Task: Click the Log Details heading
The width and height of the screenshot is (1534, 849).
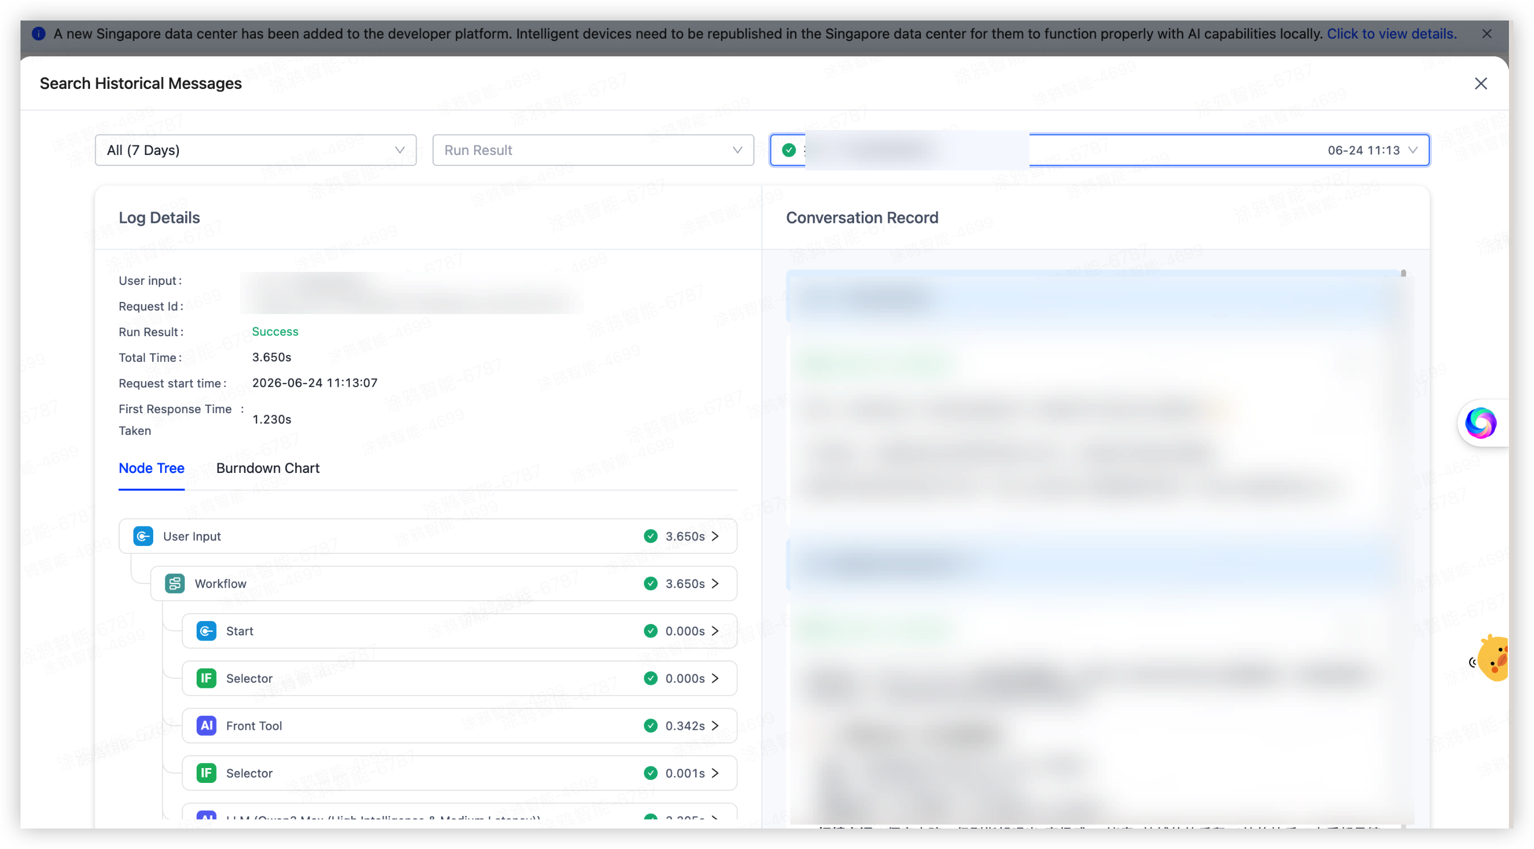Action: [159, 217]
